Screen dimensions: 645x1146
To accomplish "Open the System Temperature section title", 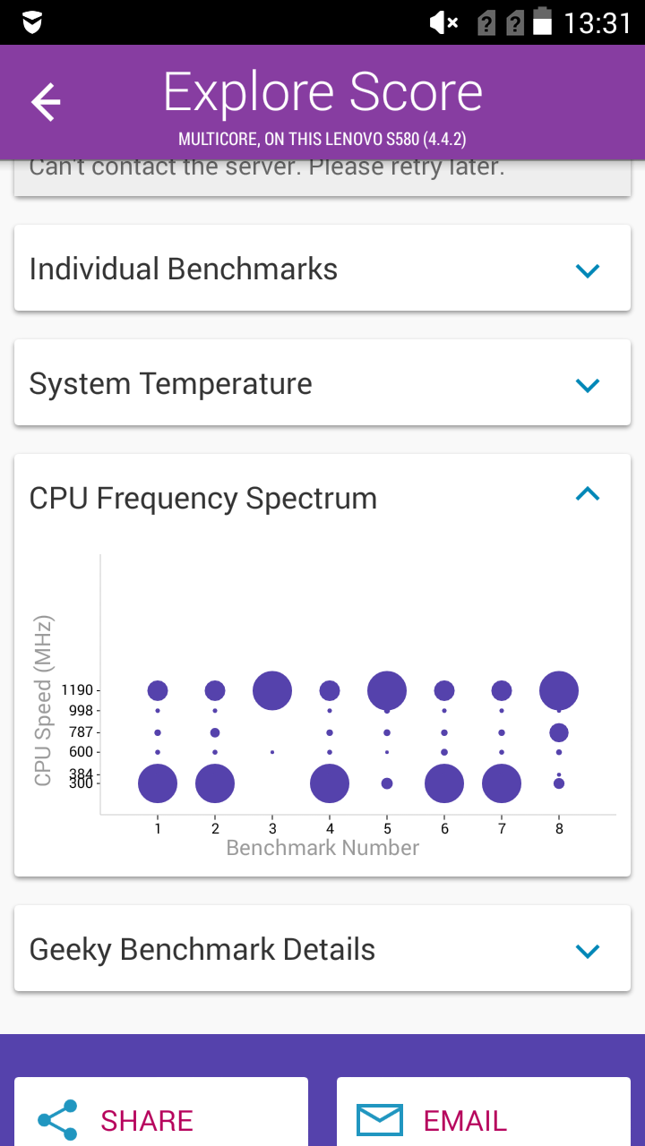I will 171,384.
